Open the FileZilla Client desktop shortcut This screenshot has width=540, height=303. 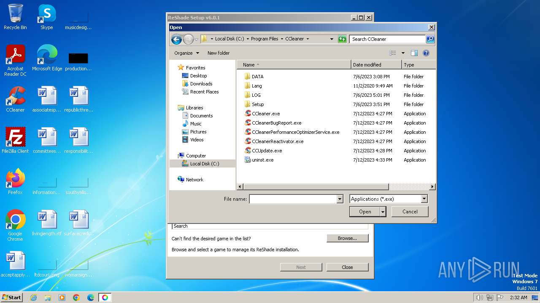[x=15, y=141]
